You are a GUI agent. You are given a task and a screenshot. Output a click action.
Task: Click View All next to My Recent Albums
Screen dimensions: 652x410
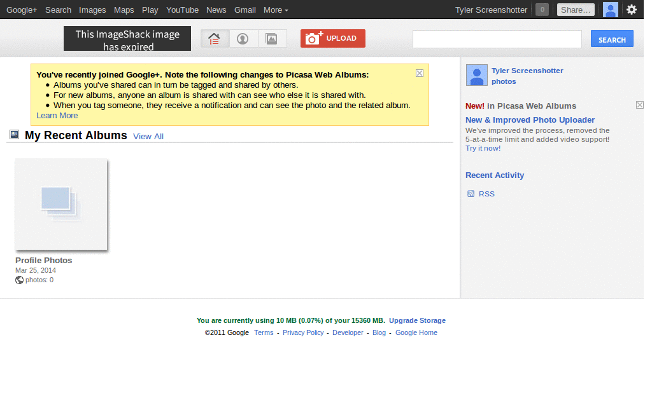pos(148,136)
